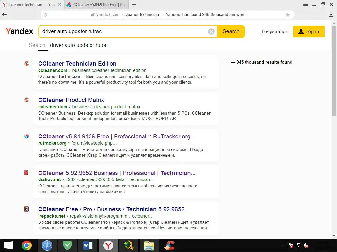
Task: Open CCleaner Technician Edition result
Action: click(x=77, y=64)
